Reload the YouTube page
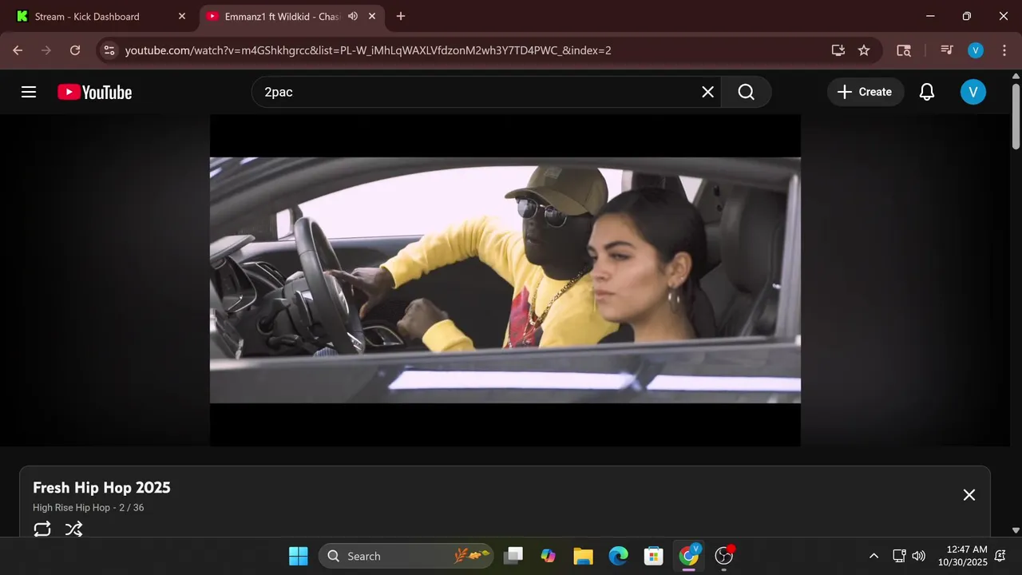The height and width of the screenshot is (575, 1022). tap(75, 50)
